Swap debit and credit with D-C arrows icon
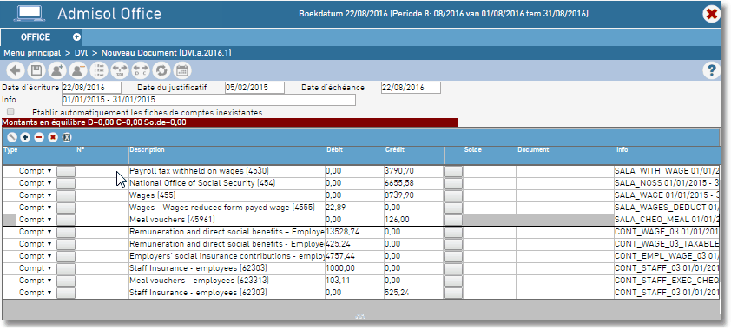731x330 pixels. click(141, 71)
